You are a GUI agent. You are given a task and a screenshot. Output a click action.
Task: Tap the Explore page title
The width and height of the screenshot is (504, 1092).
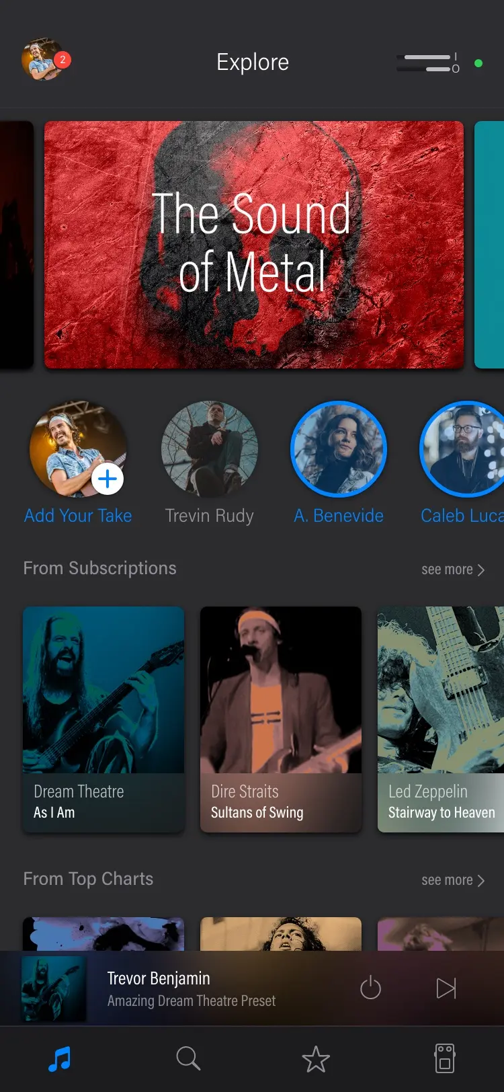point(253,63)
